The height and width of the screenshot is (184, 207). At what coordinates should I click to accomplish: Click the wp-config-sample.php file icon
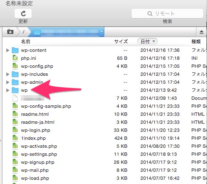(15, 106)
